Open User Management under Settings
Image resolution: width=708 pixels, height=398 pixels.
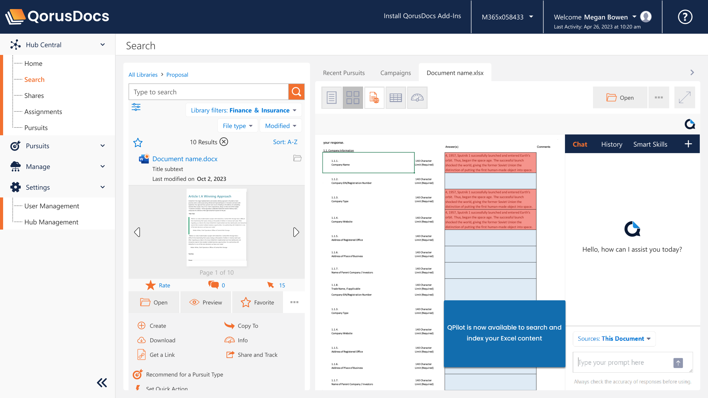[52, 206]
